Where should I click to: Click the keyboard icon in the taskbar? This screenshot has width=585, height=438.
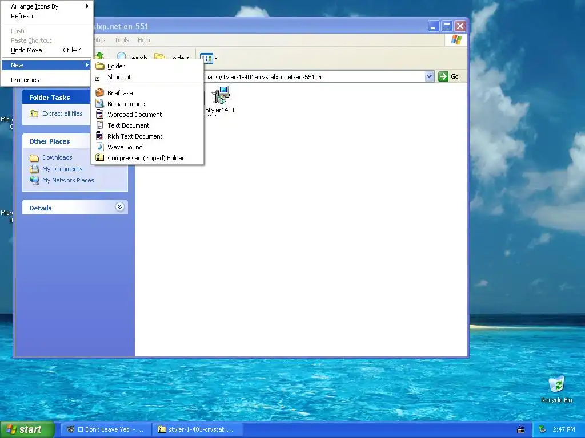[x=521, y=430]
